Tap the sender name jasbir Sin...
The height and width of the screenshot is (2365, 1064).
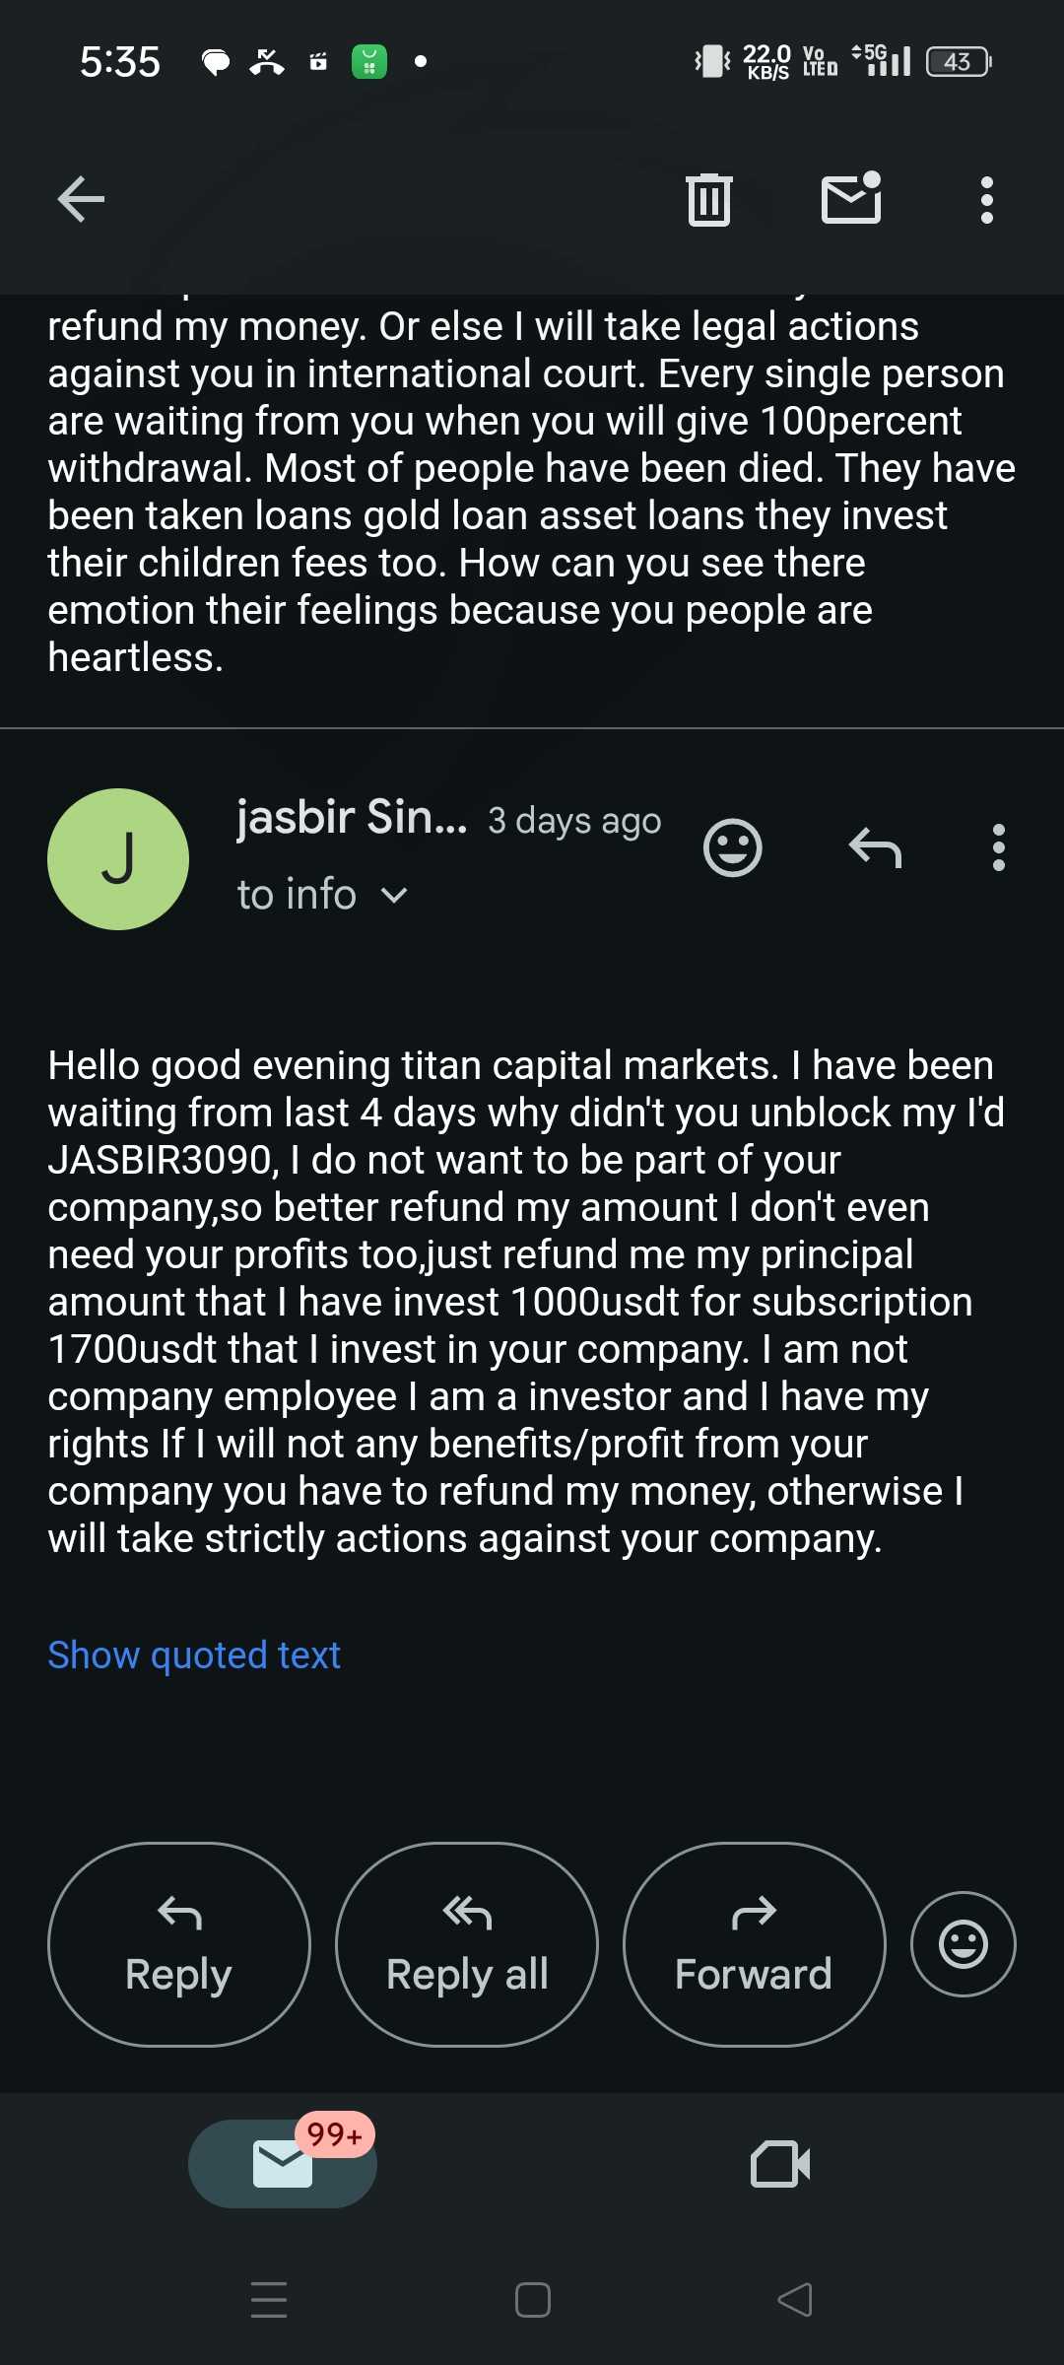coord(352,818)
